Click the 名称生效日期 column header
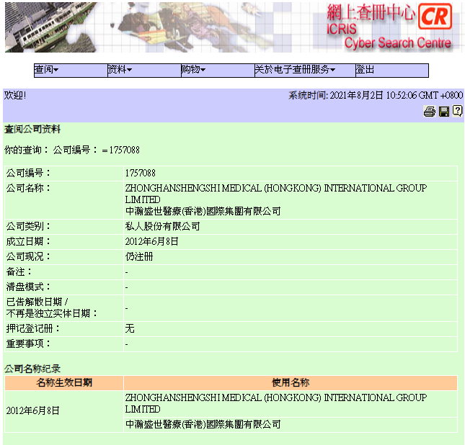 click(x=64, y=383)
